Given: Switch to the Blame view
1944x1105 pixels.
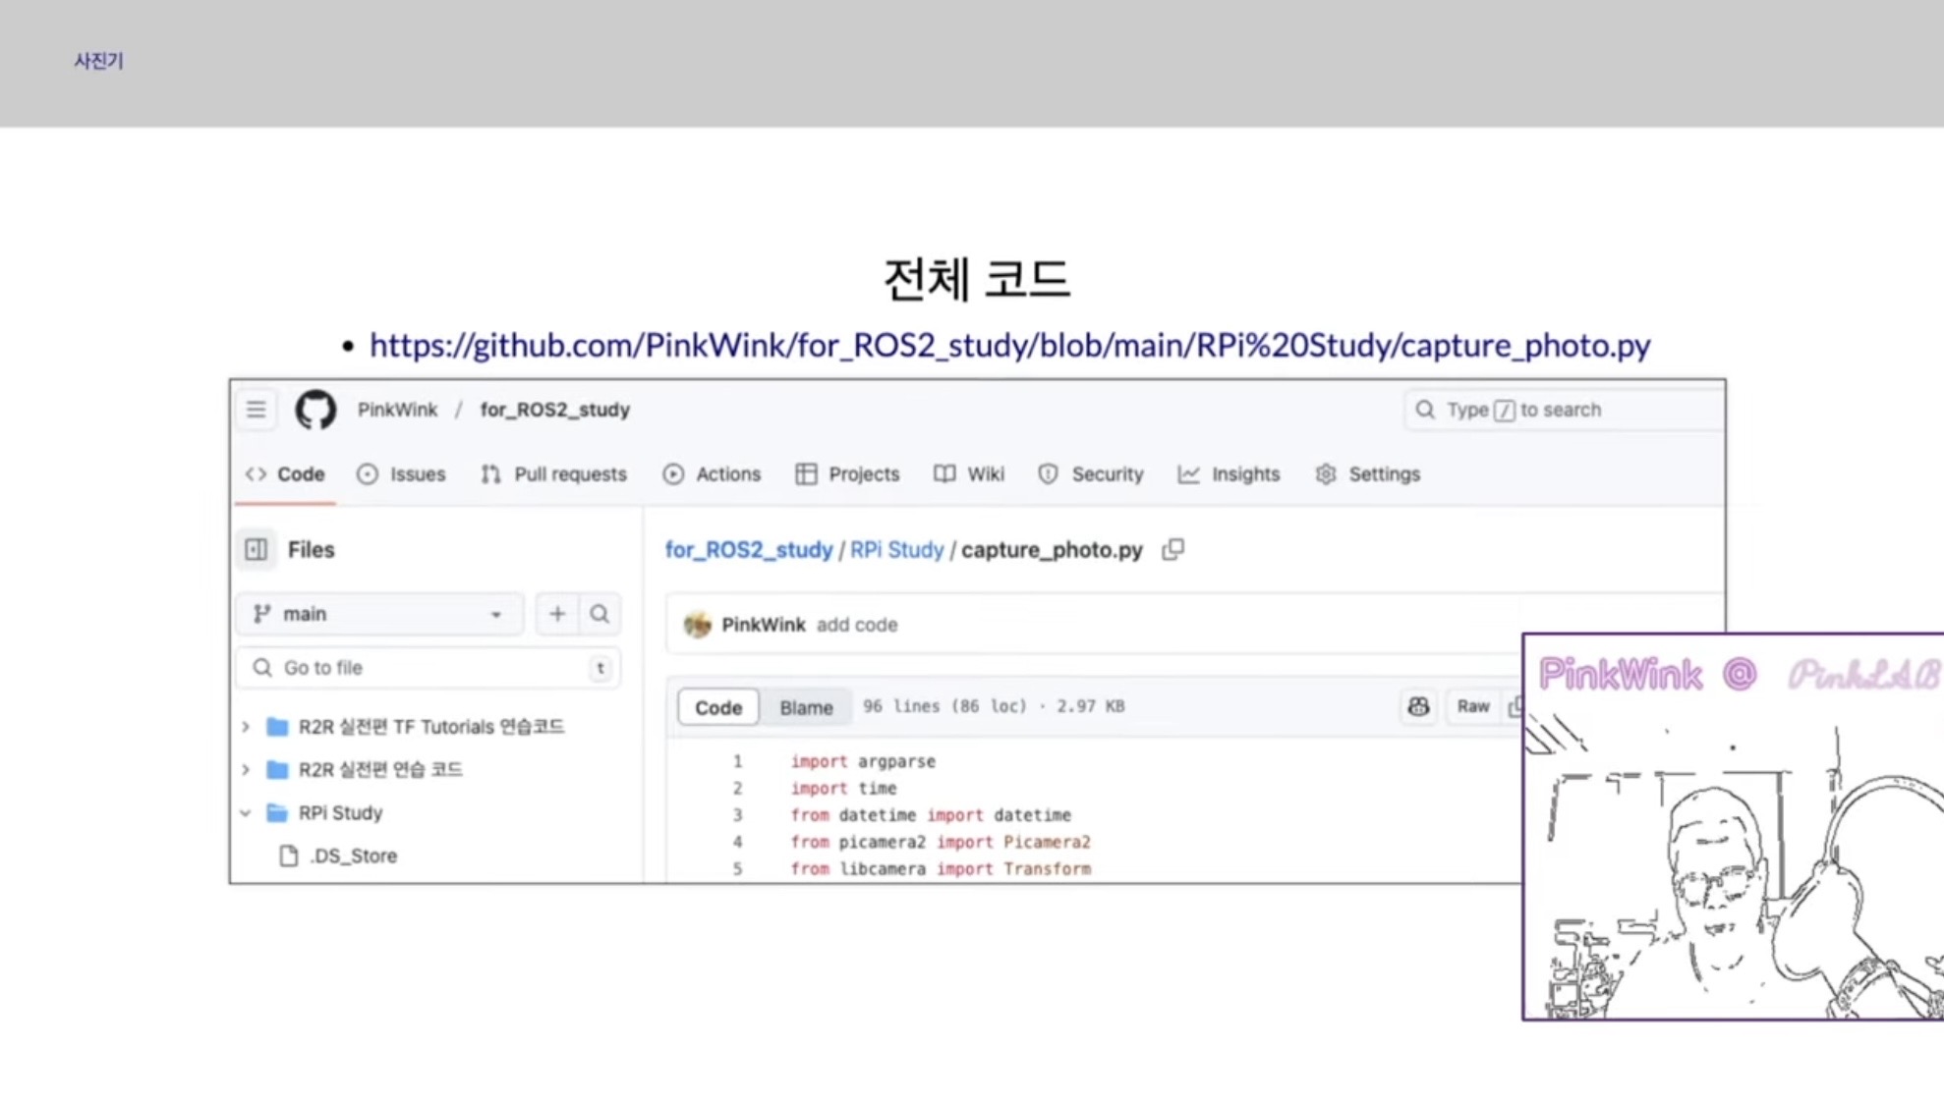Looking at the screenshot, I should coord(806,707).
